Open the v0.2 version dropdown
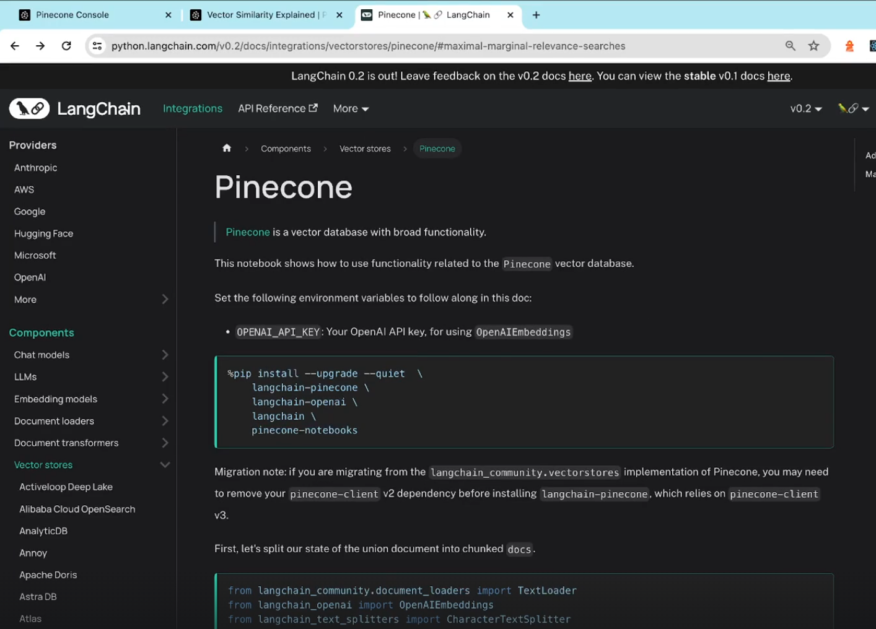Screen dimensions: 876x629 [x=806, y=108]
